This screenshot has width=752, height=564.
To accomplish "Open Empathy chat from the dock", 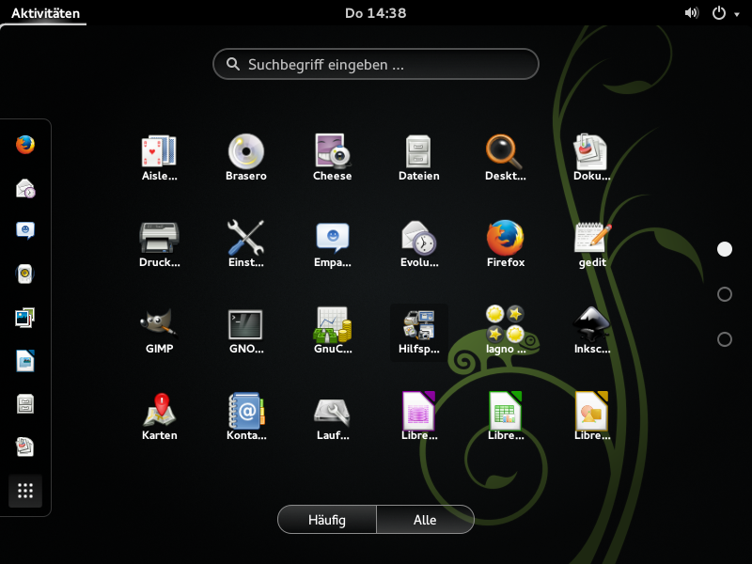I will click(x=25, y=230).
